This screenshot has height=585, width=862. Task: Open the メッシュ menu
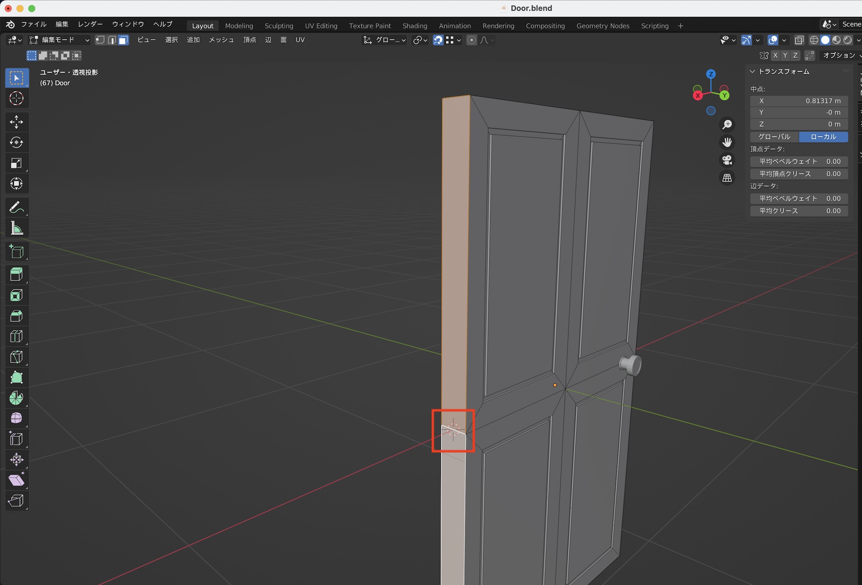point(221,40)
